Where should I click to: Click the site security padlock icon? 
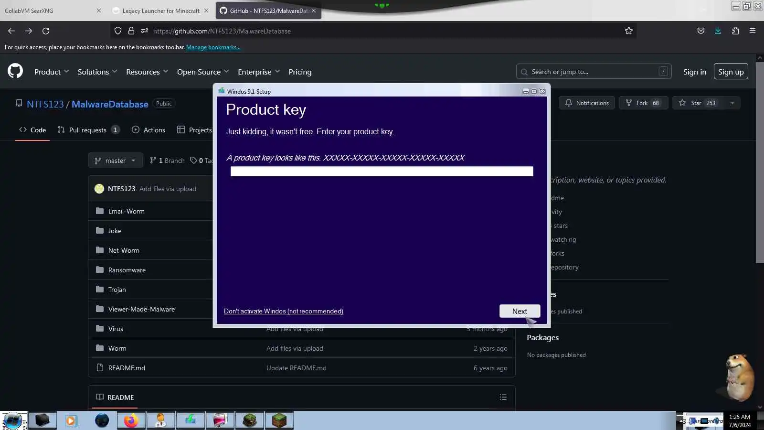click(131, 31)
